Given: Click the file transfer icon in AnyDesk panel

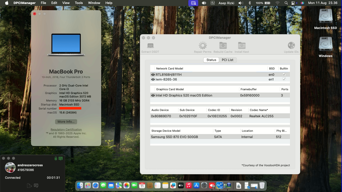Looking at the screenshot, I should 29,185.
